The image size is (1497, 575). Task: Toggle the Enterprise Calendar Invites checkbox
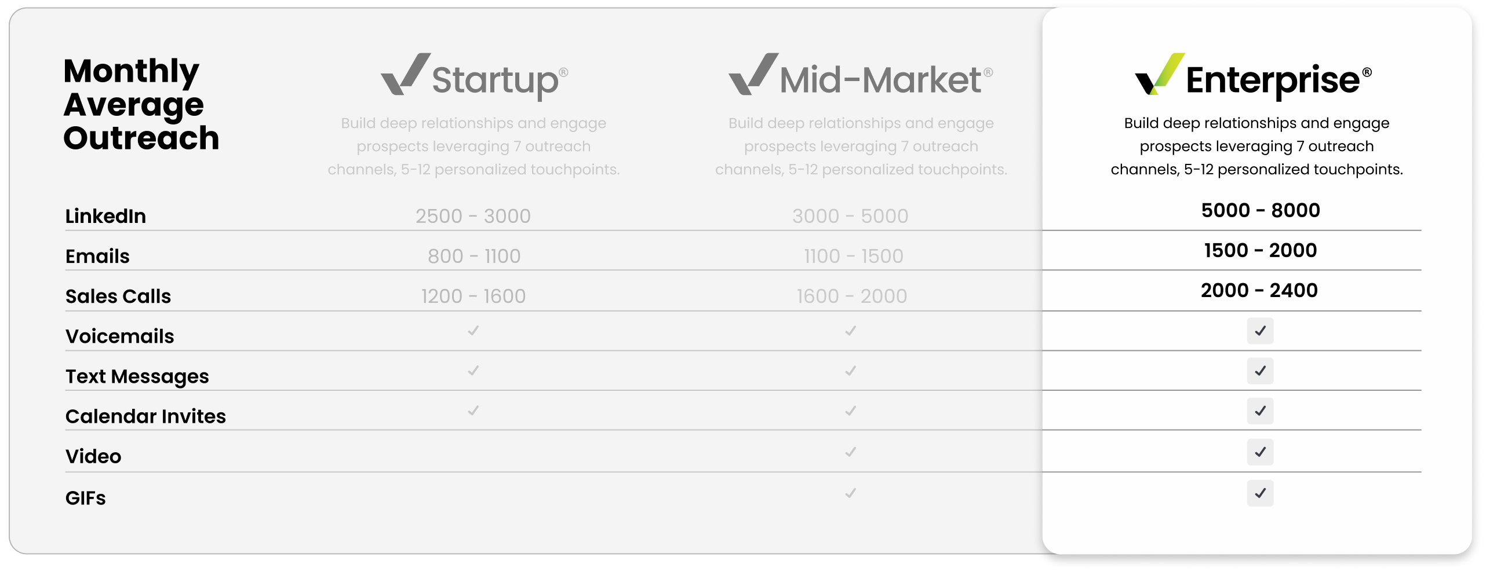1260,411
